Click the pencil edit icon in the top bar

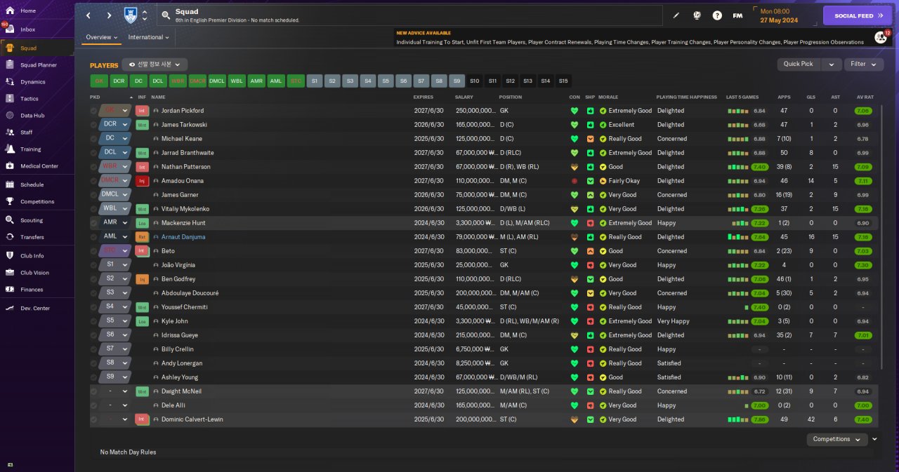(x=676, y=15)
